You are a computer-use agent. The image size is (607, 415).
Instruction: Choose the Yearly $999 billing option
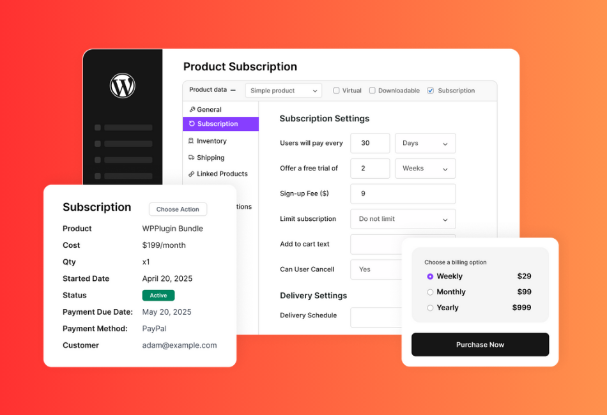click(x=431, y=307)
